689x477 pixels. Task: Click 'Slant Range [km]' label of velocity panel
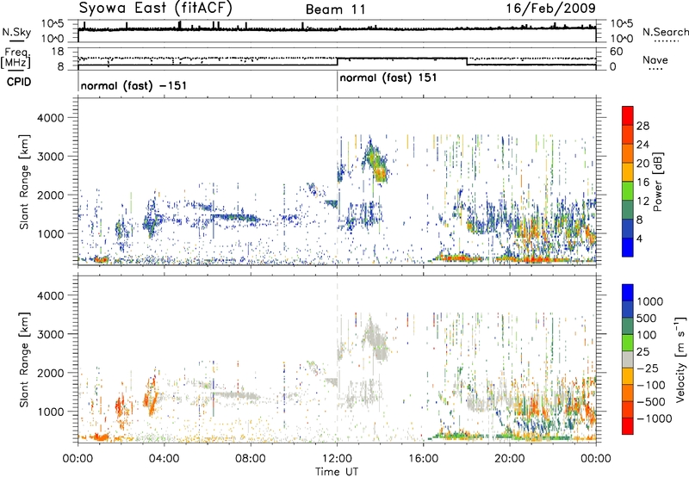tap(24, 360)
